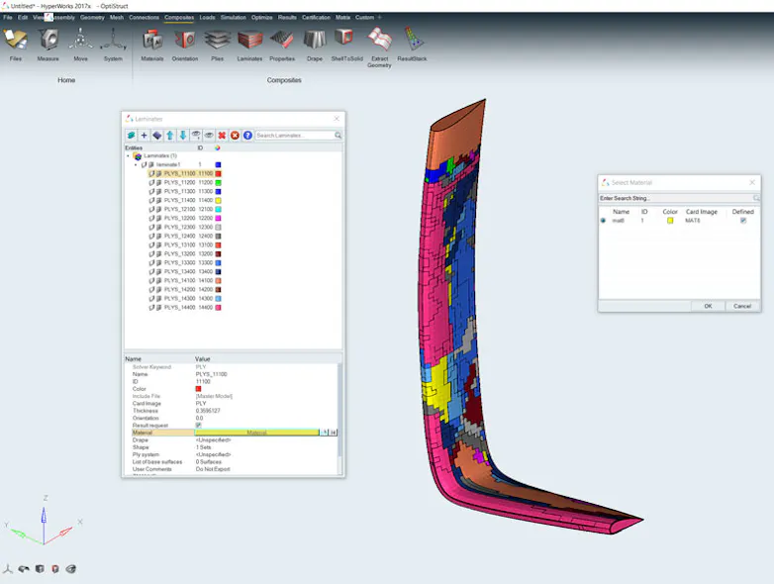
Task: Click Cancel in Select Material dialog
Action: pyautogui.click(x=742, y=306)
